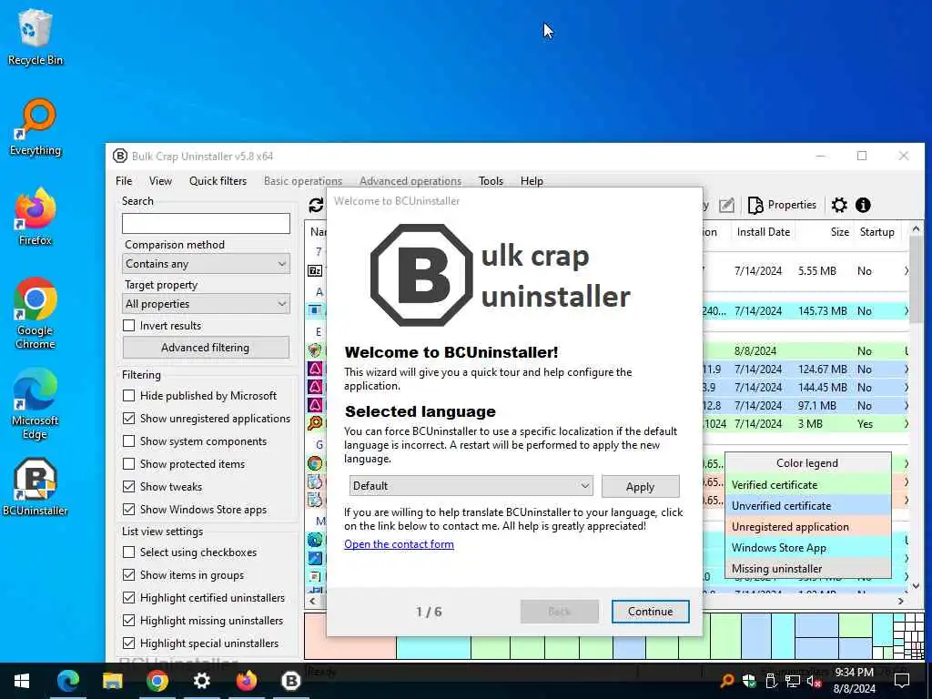
Task: Open the contact form link
Action: 399,544
